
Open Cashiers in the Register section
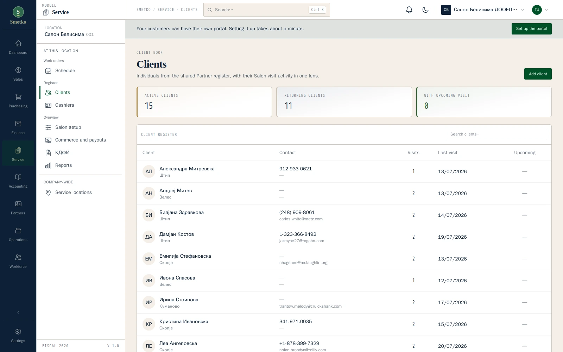(81, 105)
